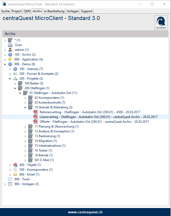
Task: Click the centraQuest logo button
Action: click(x=161, y=22)
